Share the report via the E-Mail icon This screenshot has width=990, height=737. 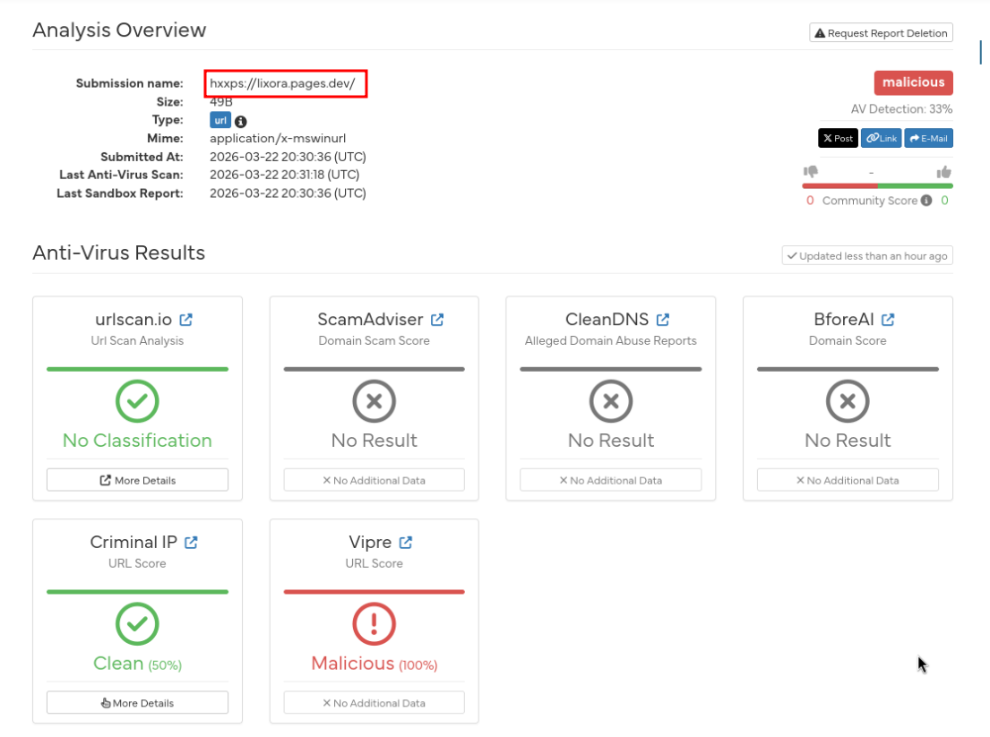928,138
